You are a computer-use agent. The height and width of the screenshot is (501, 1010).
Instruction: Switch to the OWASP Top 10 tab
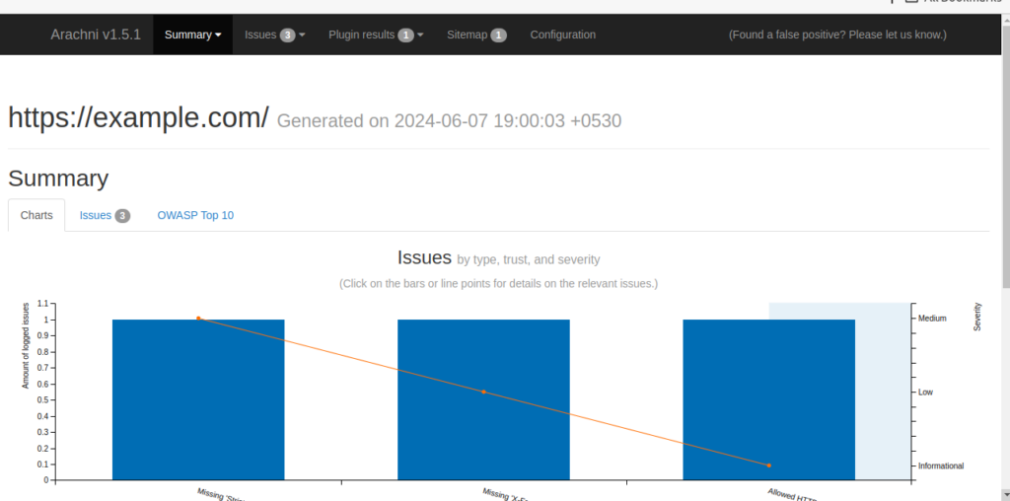pos(195,215)
